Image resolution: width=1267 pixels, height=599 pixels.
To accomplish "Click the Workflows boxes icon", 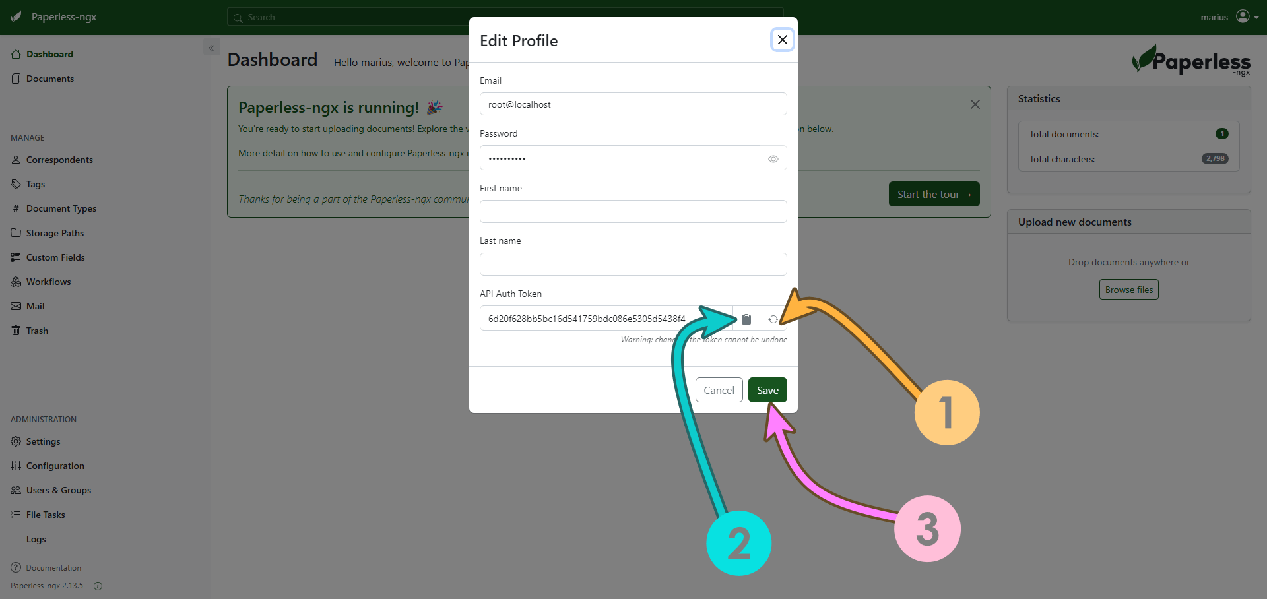I will (x=16, y=282).
